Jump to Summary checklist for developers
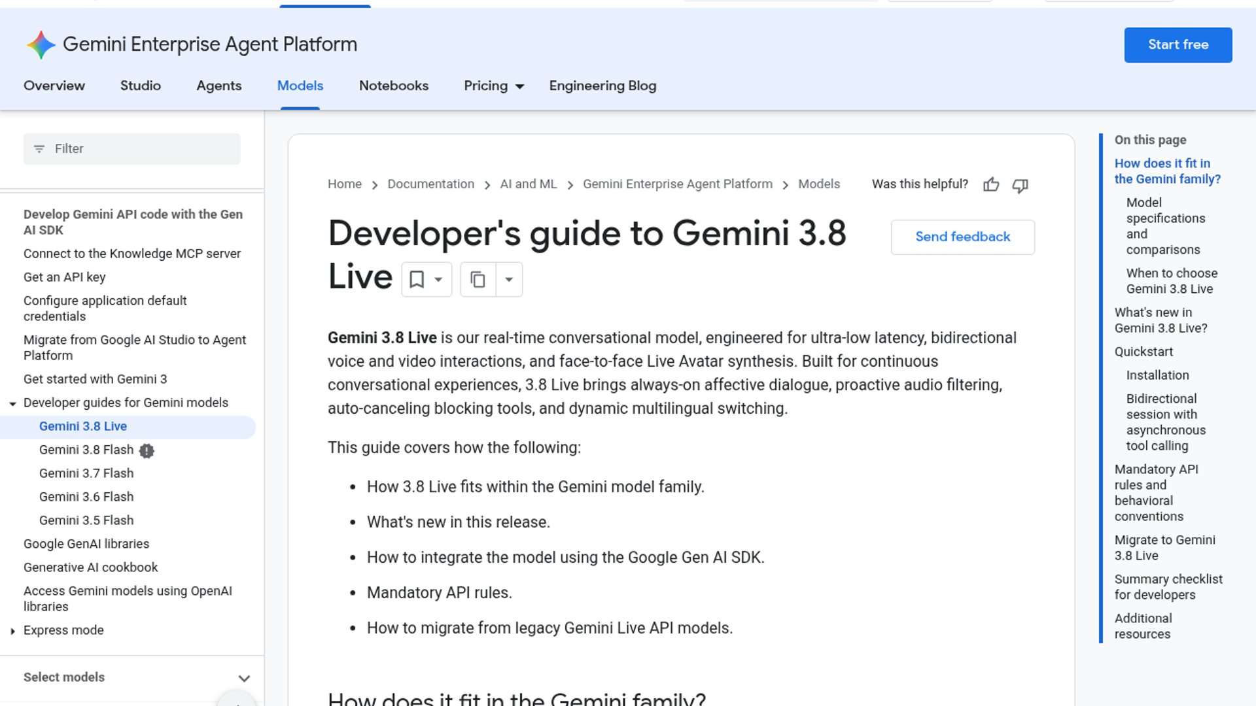 [1168, 587]
